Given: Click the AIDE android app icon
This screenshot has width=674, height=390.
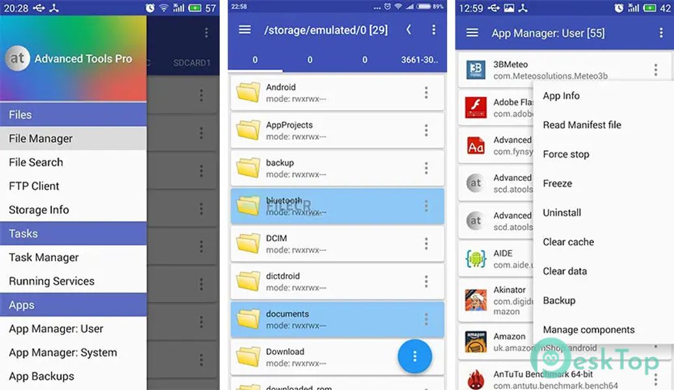Looking at the screenshot, I should coord(476,259).
